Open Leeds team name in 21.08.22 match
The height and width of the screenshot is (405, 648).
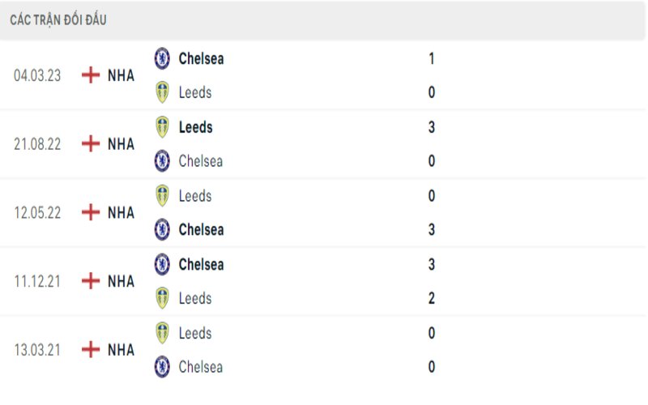pos(195,127)
